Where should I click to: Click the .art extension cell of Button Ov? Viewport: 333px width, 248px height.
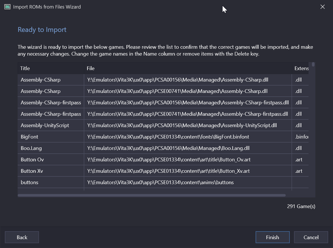click(300, 160)
